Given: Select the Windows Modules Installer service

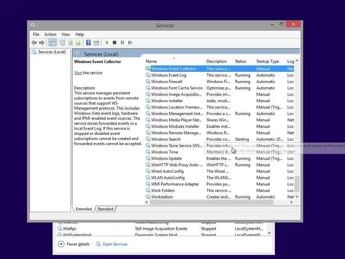Looking at the screenshot, I should pos(219,126).
